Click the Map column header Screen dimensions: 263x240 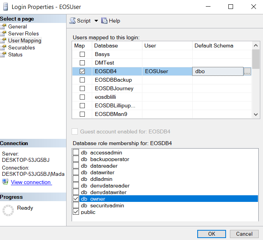82,46
